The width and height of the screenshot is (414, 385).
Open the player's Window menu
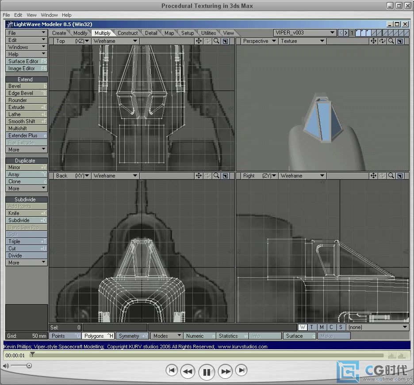49,15
